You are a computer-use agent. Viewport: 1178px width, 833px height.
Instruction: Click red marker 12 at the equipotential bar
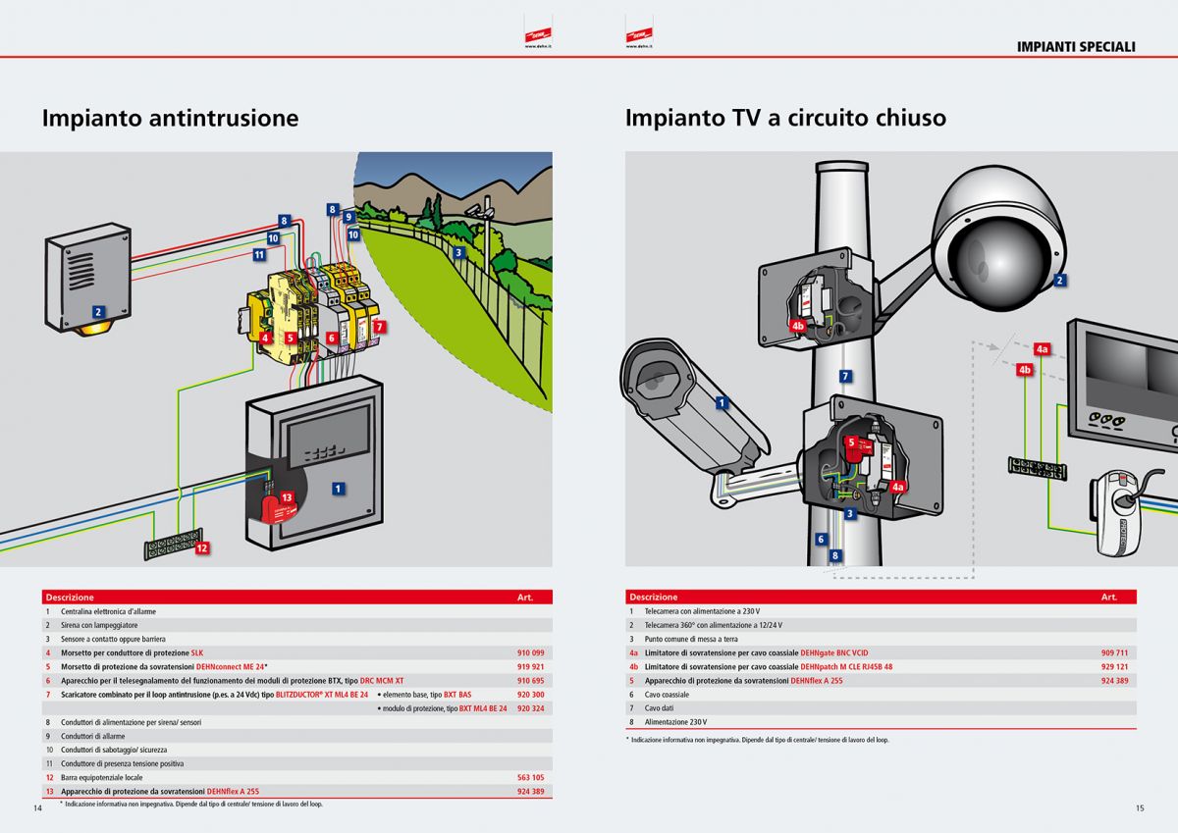pyautogui.click(x=201, y=548)
